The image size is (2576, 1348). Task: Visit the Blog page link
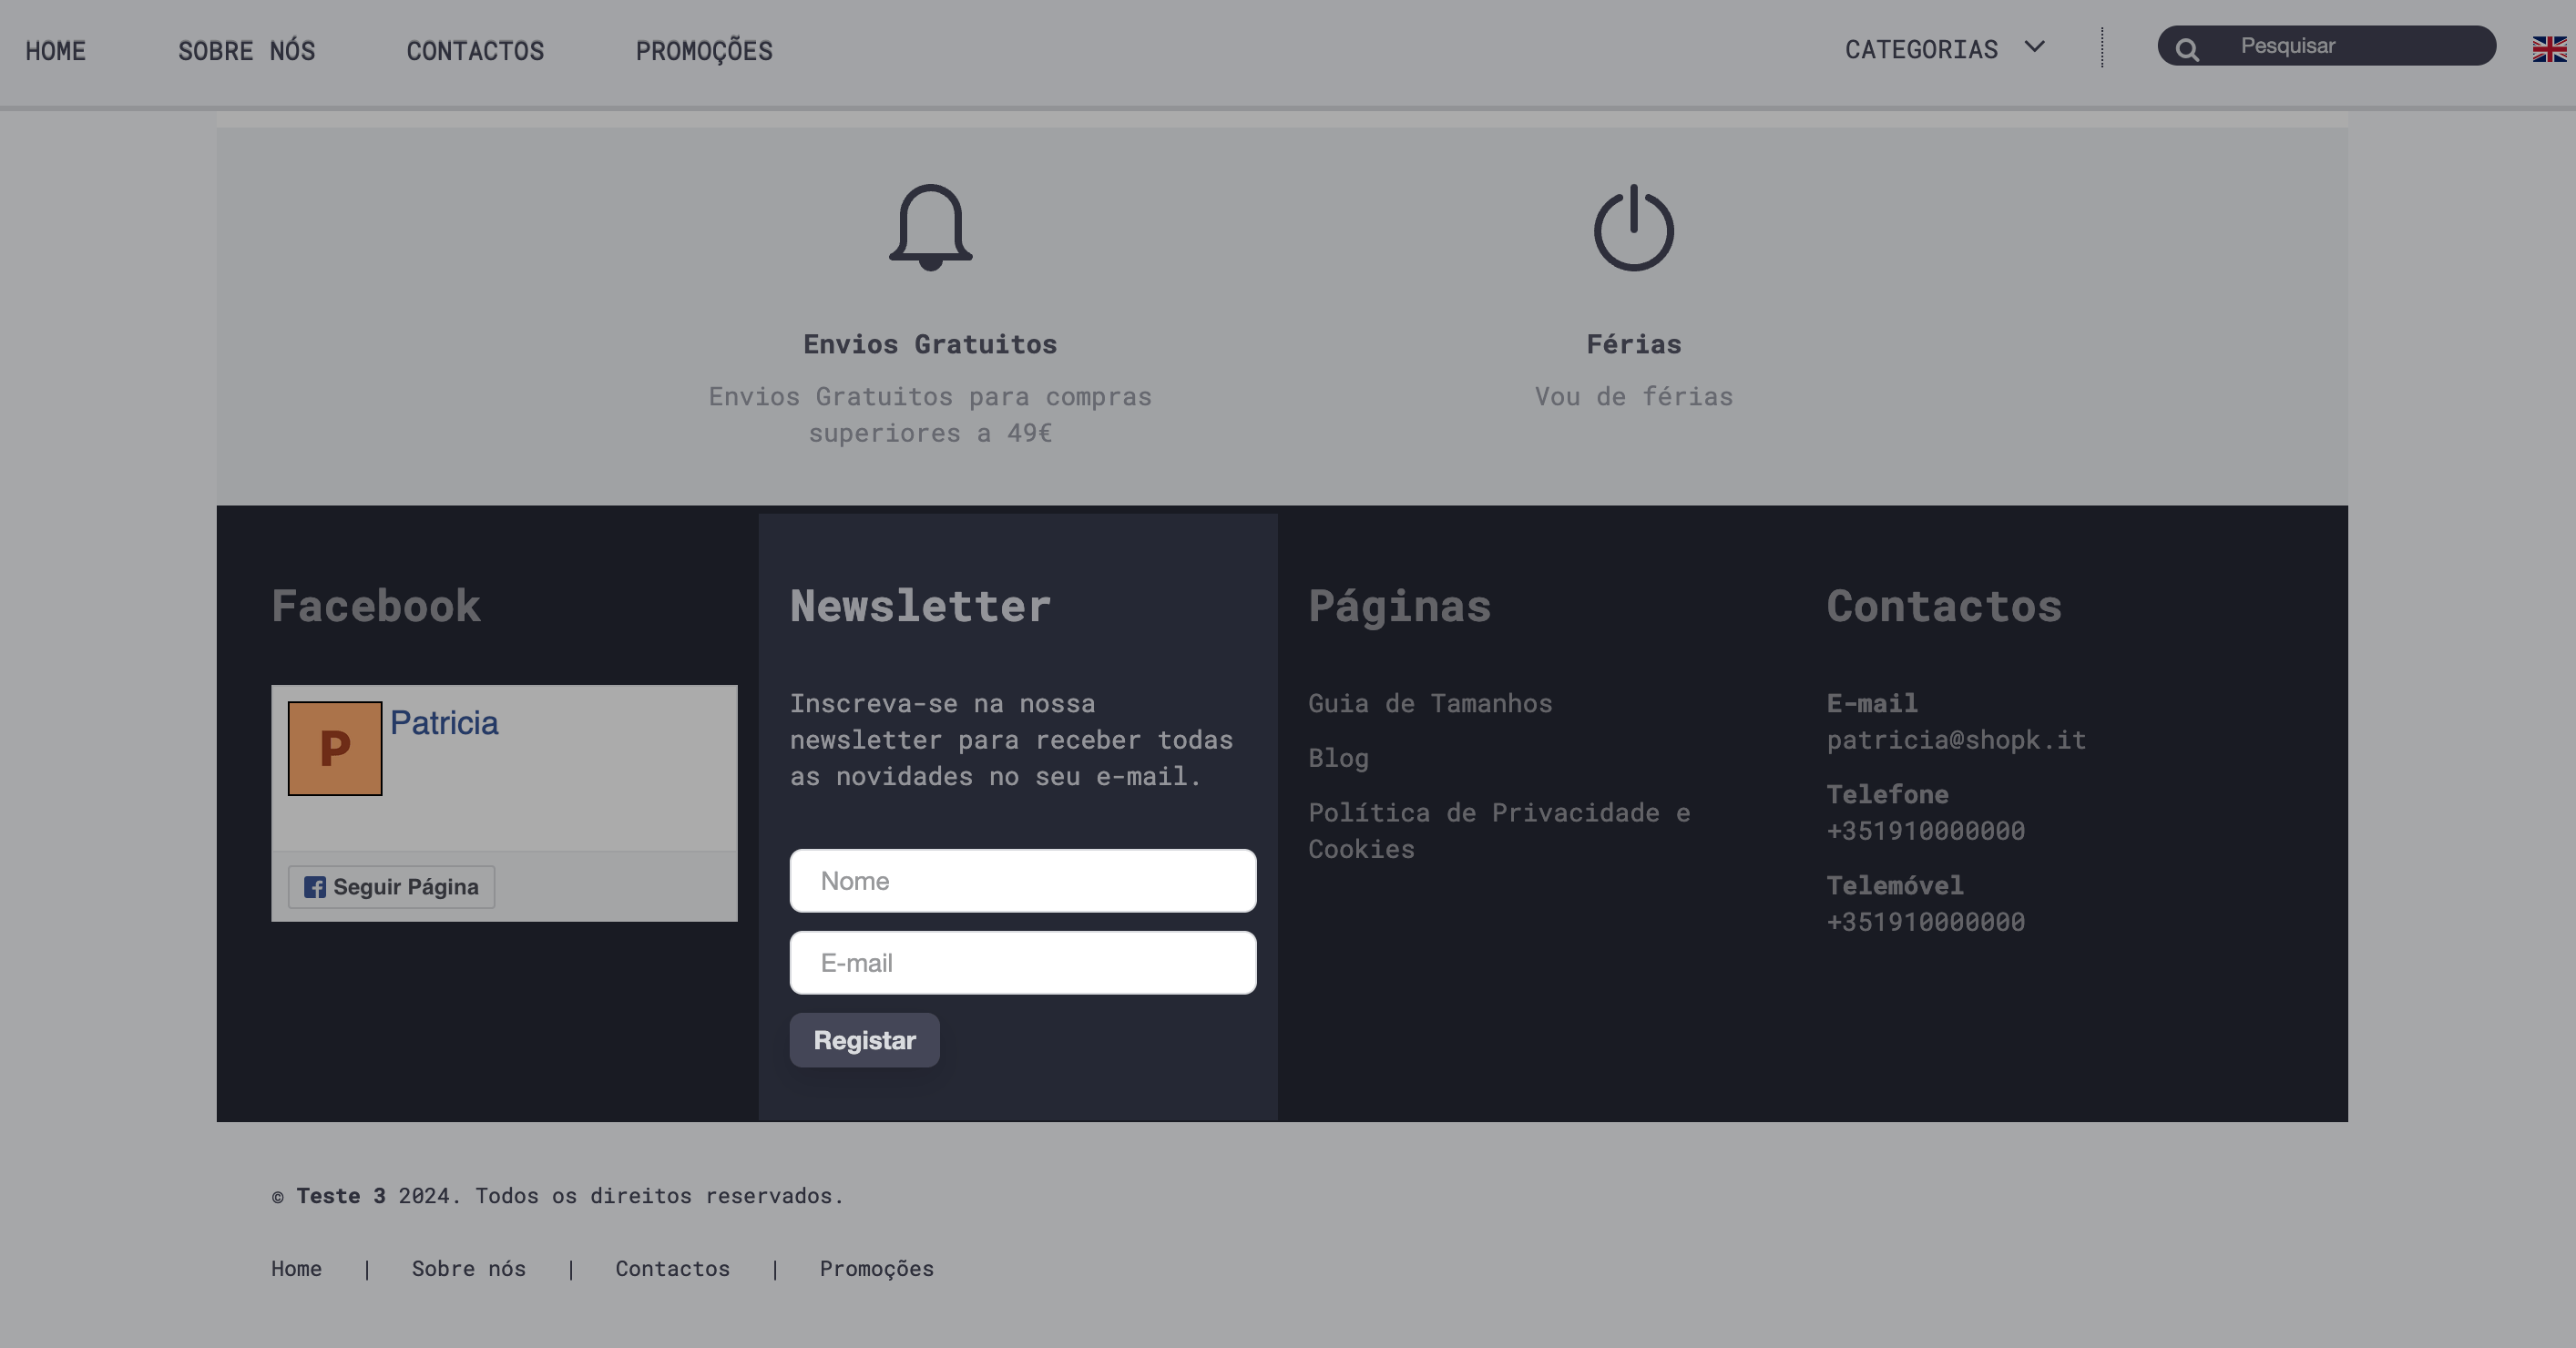click(x=1337, y=758)
